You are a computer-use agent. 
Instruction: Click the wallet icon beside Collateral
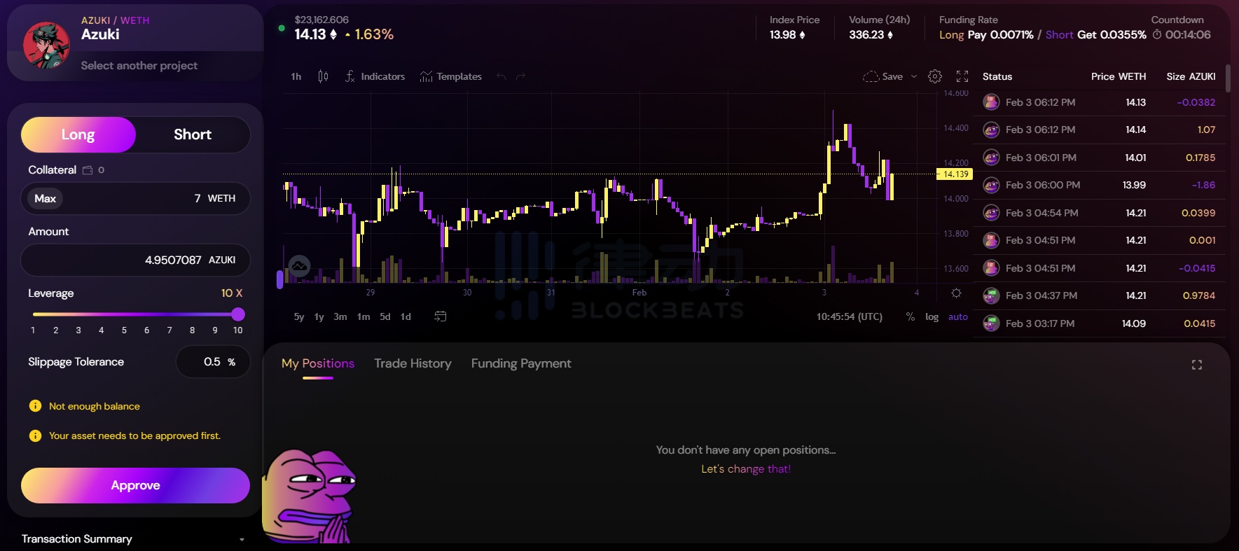pos(88,170)
